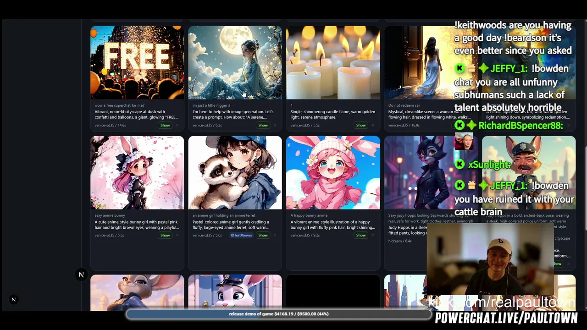Click the 'A happy bunny anime' prompt text
This screenshot has width=587, height=330.
[x=309, y=215]
